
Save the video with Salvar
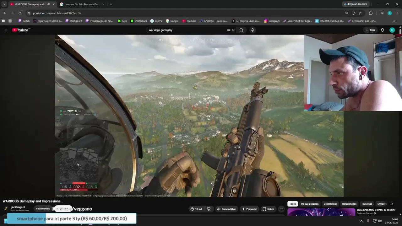coord(268,209)
